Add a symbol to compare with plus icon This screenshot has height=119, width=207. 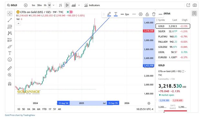pos(26,5)
